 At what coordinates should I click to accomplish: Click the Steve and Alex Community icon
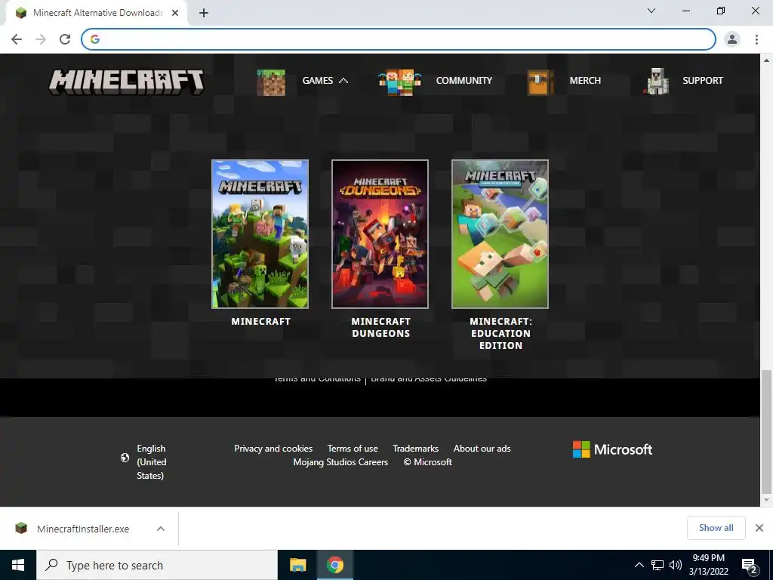(399, 82)
